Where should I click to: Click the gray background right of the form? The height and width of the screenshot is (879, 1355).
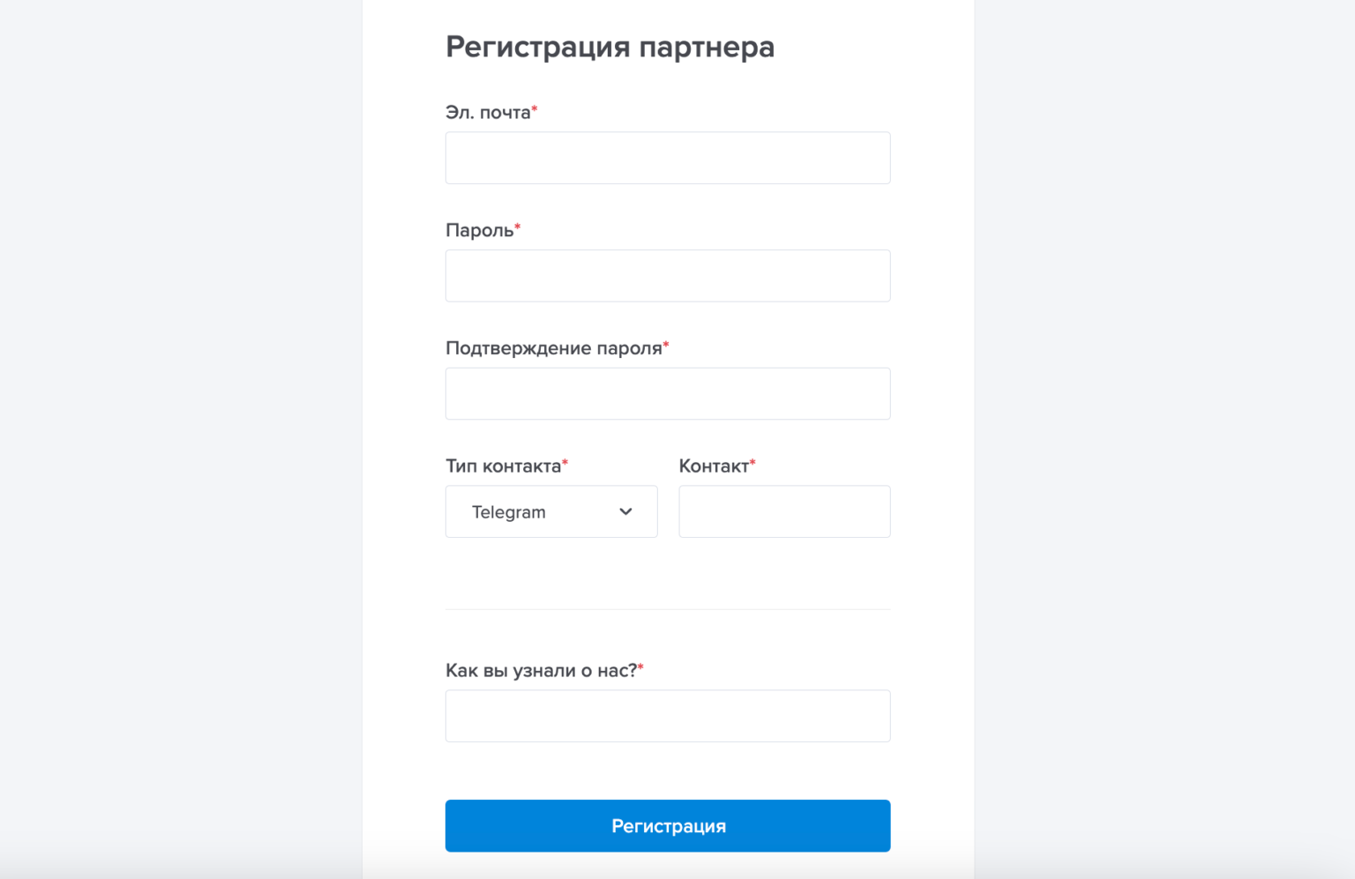[1164, 441]
